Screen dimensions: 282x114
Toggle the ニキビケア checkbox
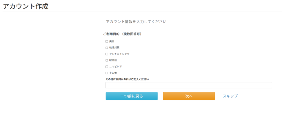[x=107, y=67]
